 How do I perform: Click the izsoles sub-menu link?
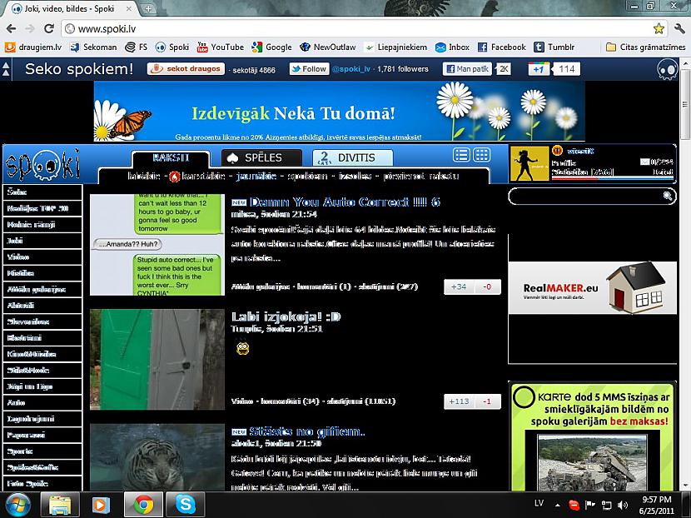[355, 177]
